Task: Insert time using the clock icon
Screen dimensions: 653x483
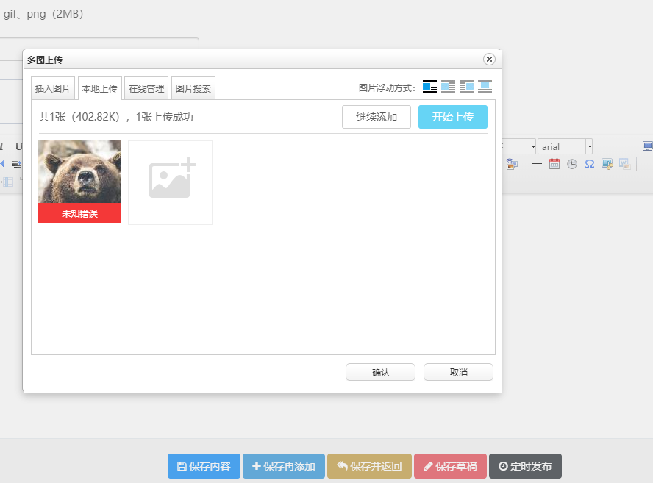Action: [572, 164]
